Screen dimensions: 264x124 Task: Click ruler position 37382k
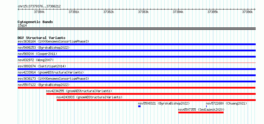click(109, 12)
